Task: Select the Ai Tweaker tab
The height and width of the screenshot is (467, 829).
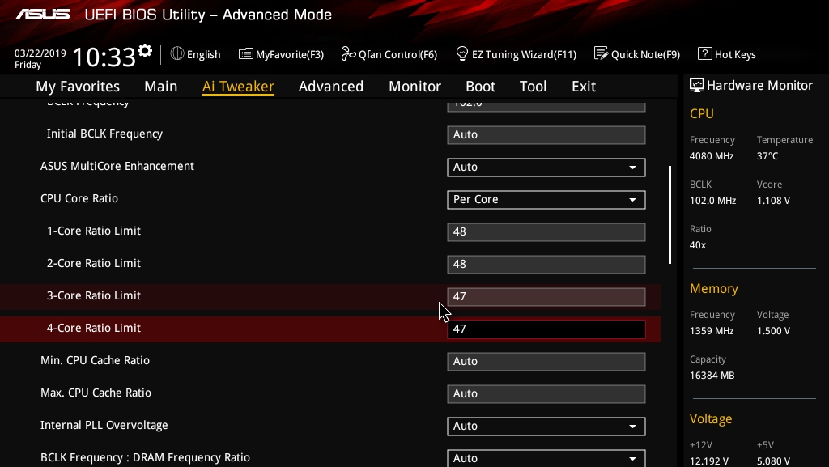Action: 238,87
